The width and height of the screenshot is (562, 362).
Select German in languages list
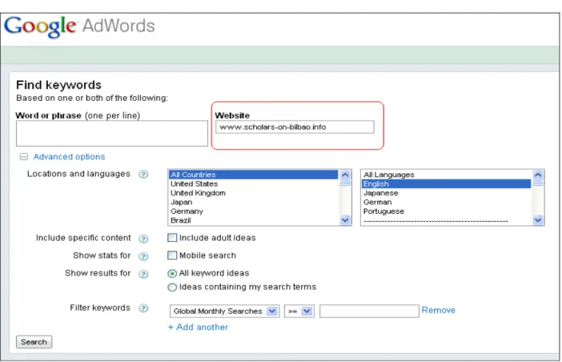446,202
